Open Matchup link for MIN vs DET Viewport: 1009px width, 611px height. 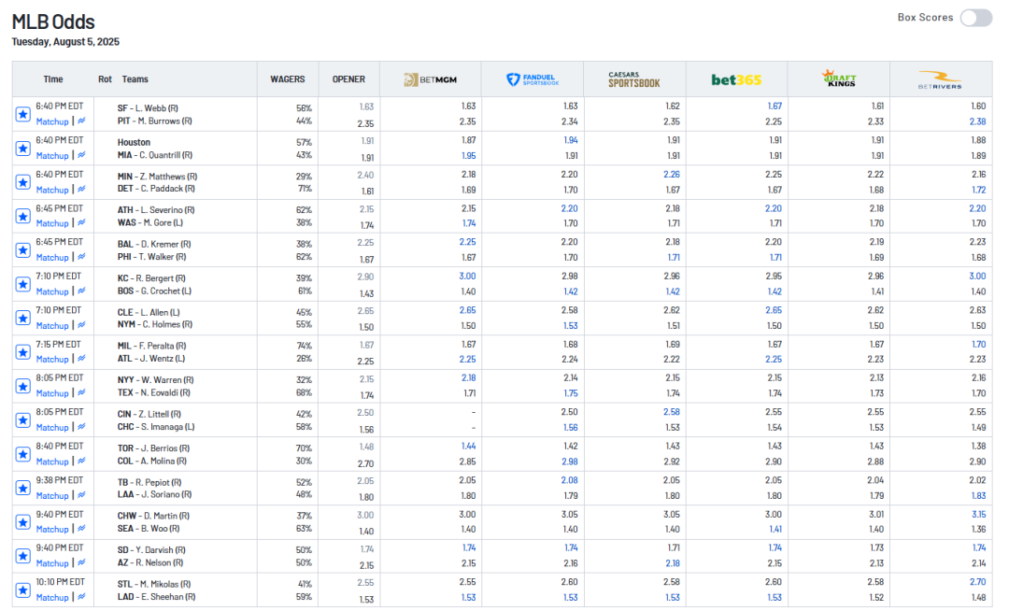[52, 190]
